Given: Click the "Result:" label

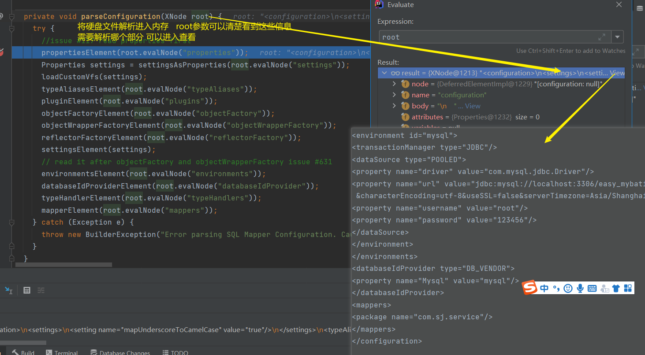Looking at the screenshot, I should (388, 62).
